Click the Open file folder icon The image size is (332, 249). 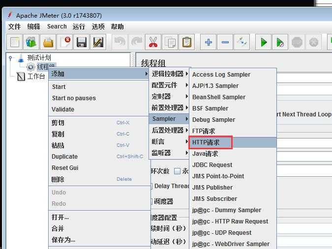(48, 42)
